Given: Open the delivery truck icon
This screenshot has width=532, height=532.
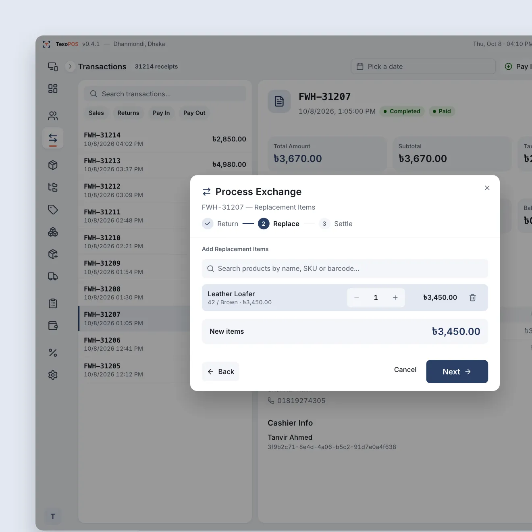Looking at the screenshot, I should [53, 276].
